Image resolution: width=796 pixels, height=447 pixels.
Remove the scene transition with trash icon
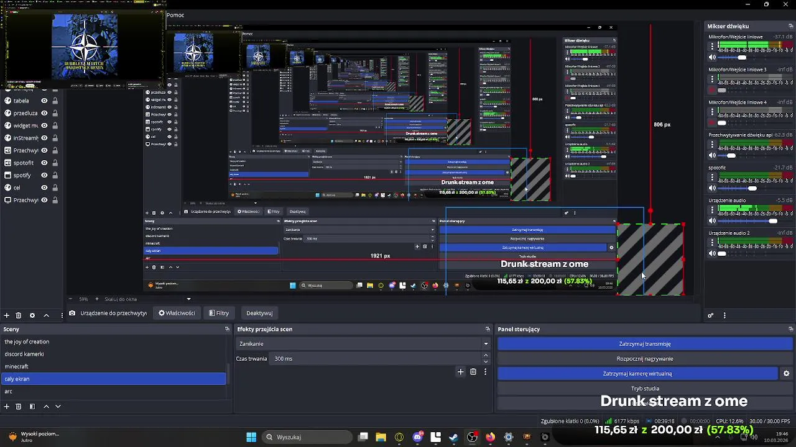tap(473, 372)
